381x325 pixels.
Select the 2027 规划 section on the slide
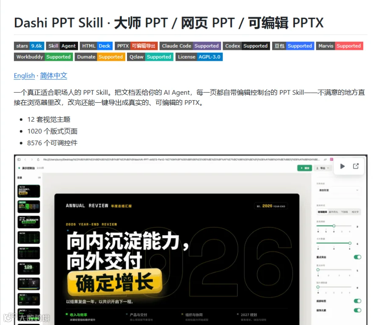pyautogui.click(x=249, y=315)
